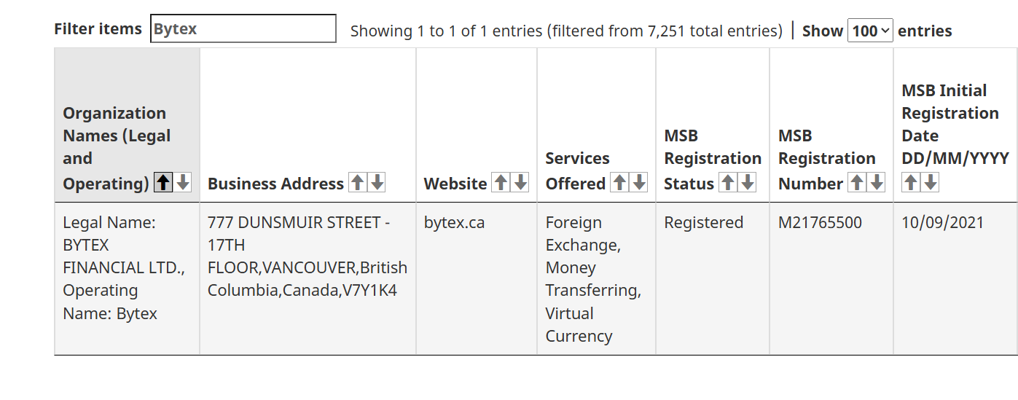Click the BYTEX FINANCIAL LTD. name cell
Viewport: 1018px width, 400px height.
(123, 267)
